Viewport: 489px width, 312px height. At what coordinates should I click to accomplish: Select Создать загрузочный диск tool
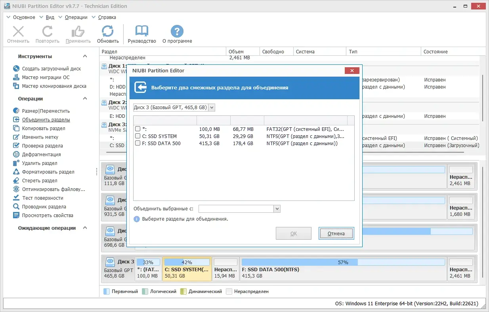(52, 69)
